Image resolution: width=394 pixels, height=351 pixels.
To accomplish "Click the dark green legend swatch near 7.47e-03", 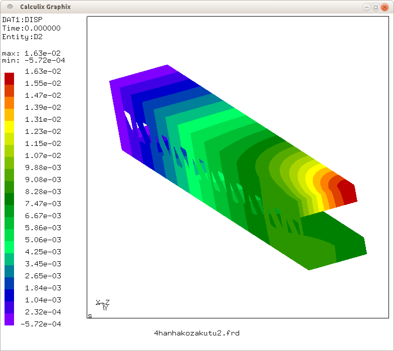I will click(10, 199).
